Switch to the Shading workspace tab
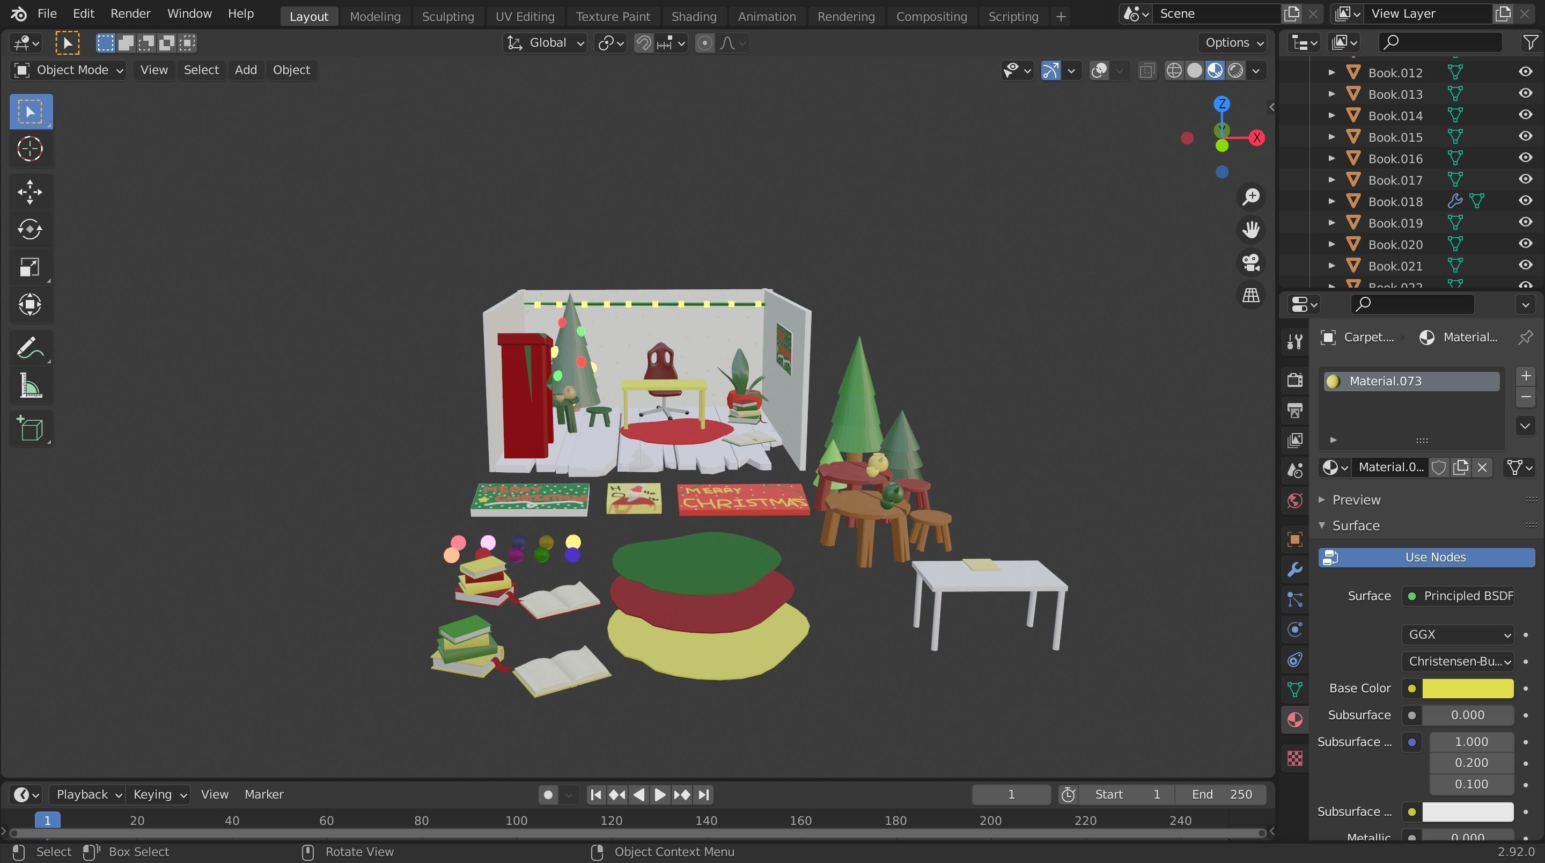The height and width of the screenshot is (863, 1545). point(694,17)
